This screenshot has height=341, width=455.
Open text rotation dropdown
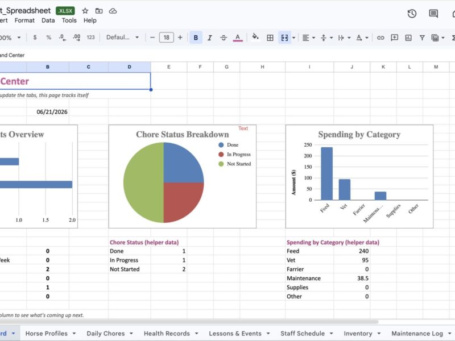pyautogui.click(x=362, y=38)
